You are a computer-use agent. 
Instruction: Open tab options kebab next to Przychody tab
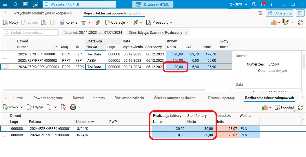tap(5, 13)
